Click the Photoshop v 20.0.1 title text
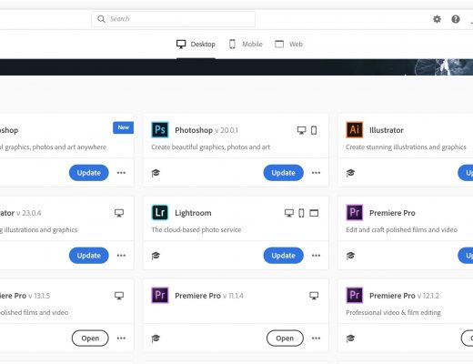Image resolution: width=473 pixels, height=364 pixels. coord(206,130)
